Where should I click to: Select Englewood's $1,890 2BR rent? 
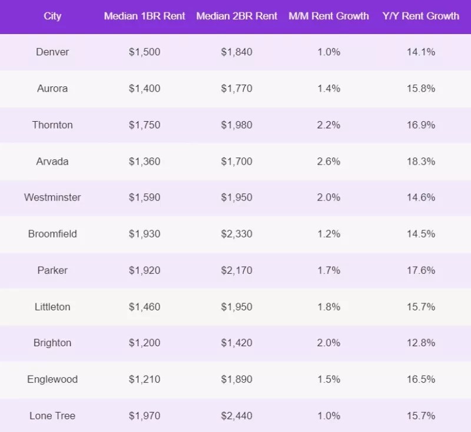tap(237, 380)
